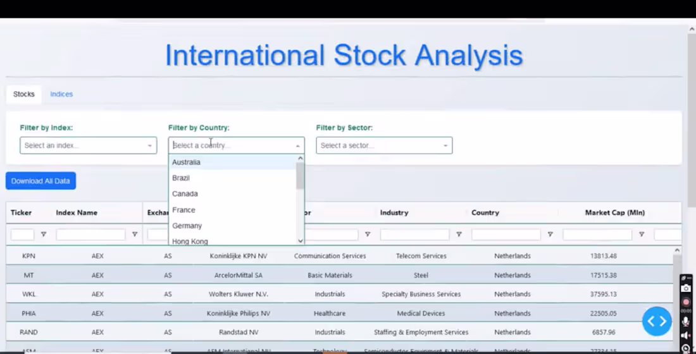Click the red record button in recorder bar
696x354 pixels.
(686, 302)
